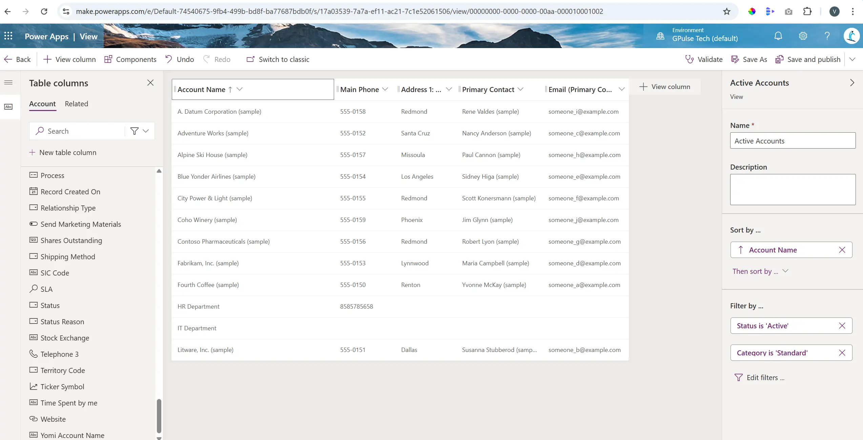Click the Redo icon in the toolbar
This screenshot has height=440, width=863.
(x=207, y=59)
